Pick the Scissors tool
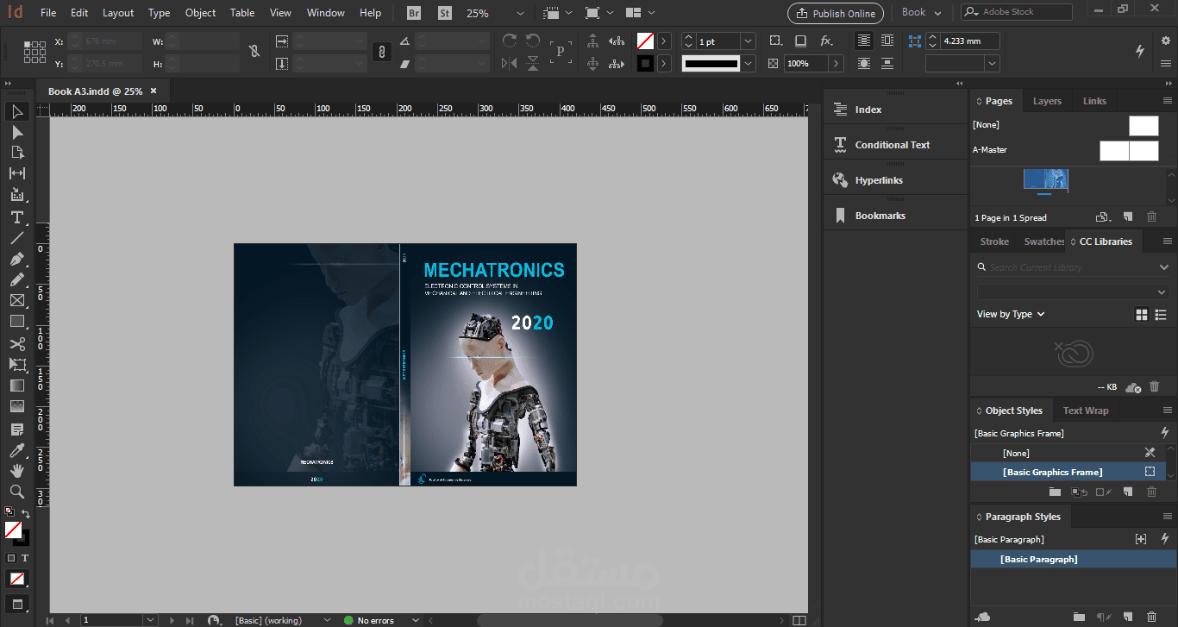Viewport: 1178px width, 627px height. tap(16, 343)
